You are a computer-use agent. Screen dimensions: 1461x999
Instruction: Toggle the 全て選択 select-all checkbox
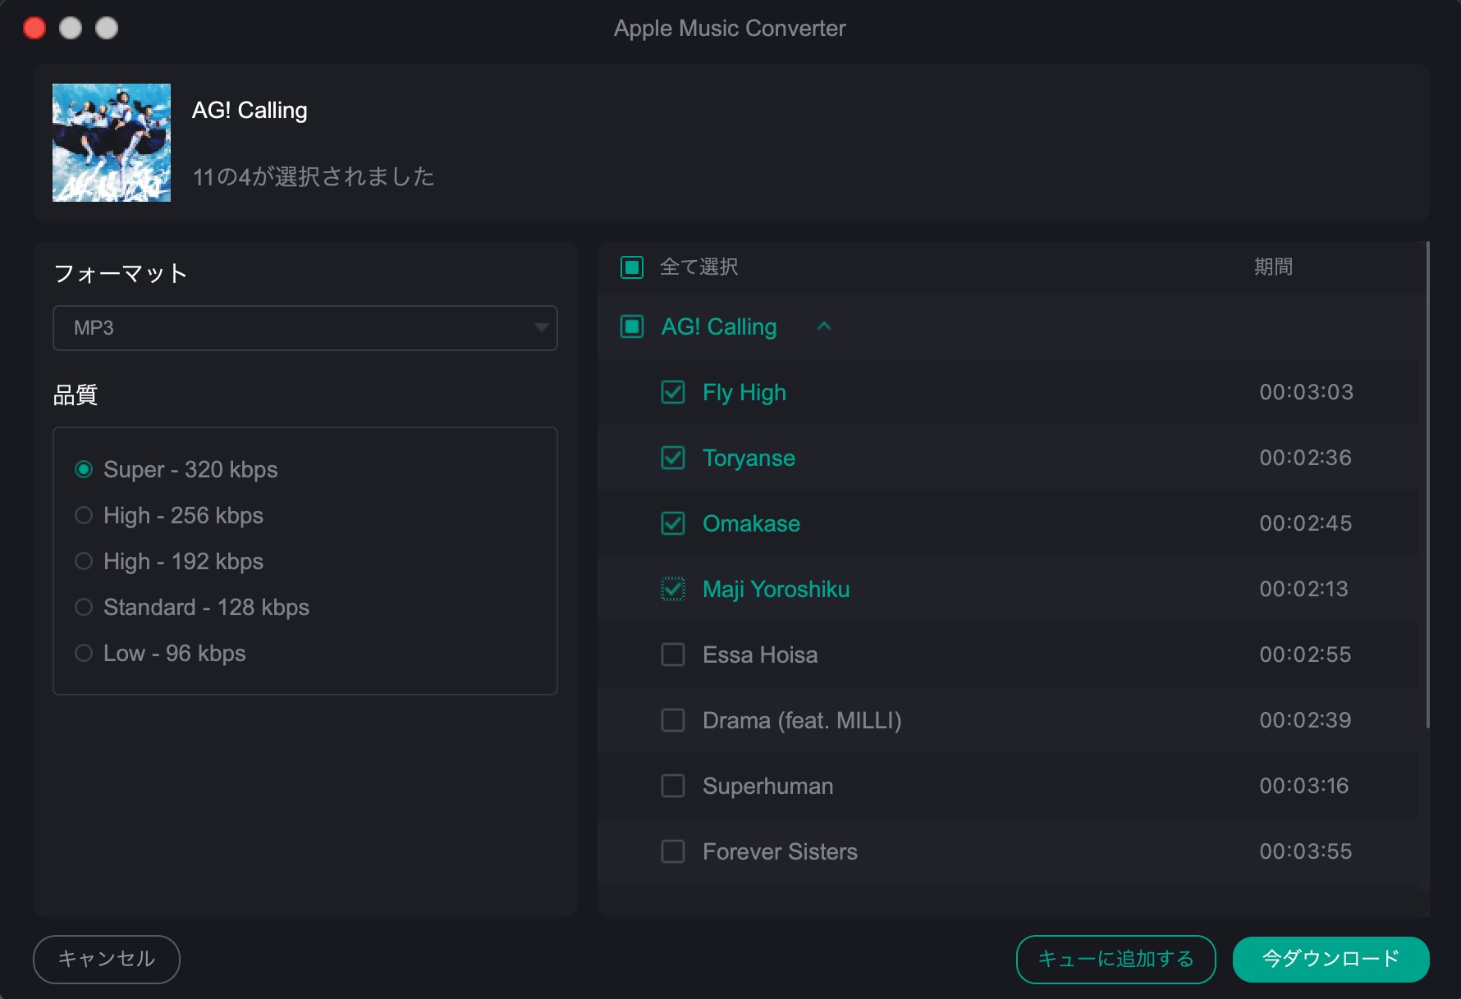(632, 267)
